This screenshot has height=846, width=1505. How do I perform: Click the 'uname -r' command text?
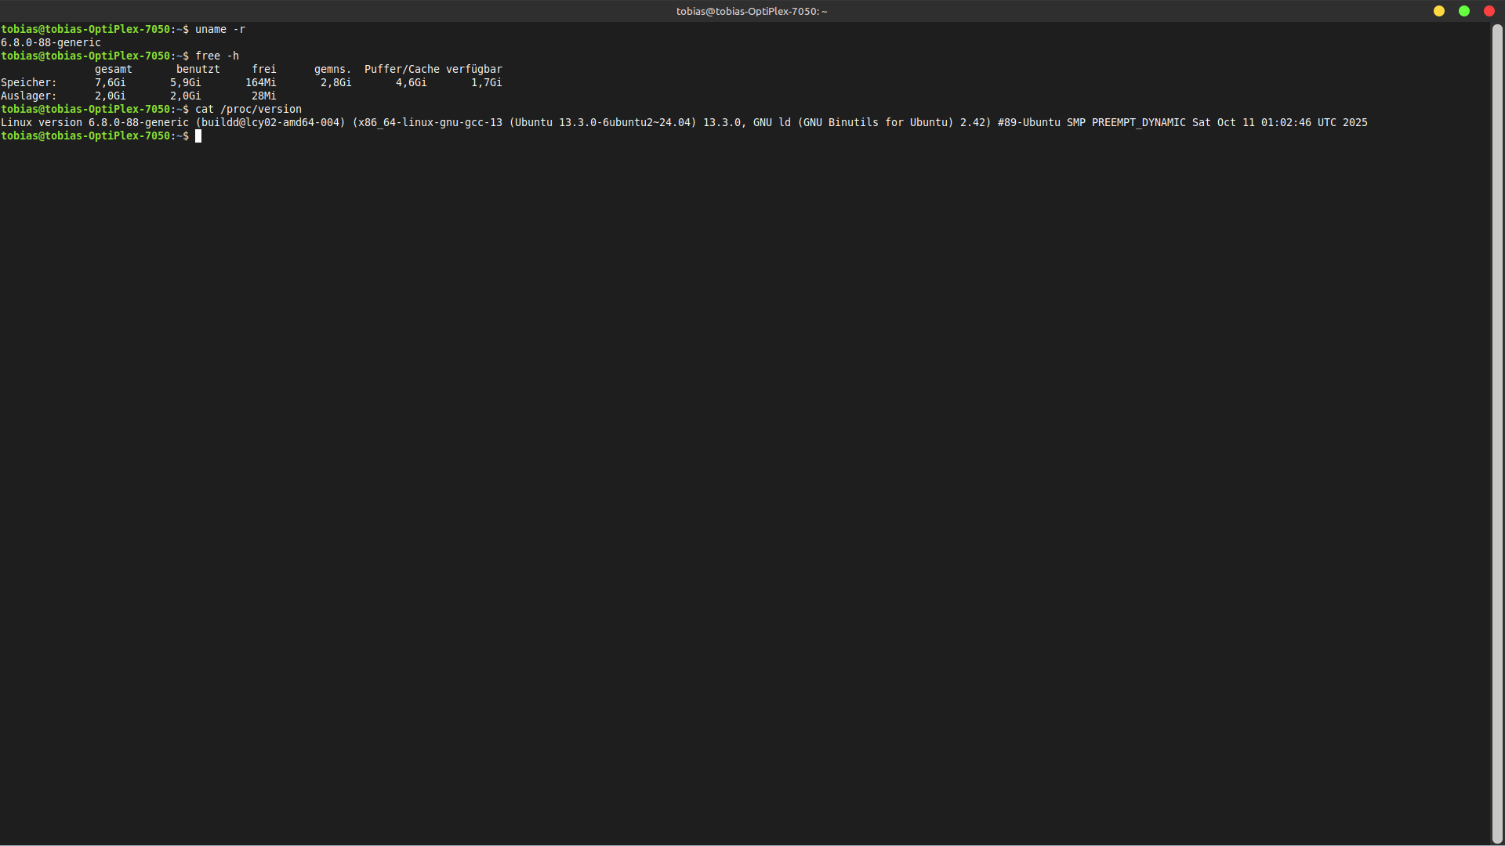[x=219, y=29]
